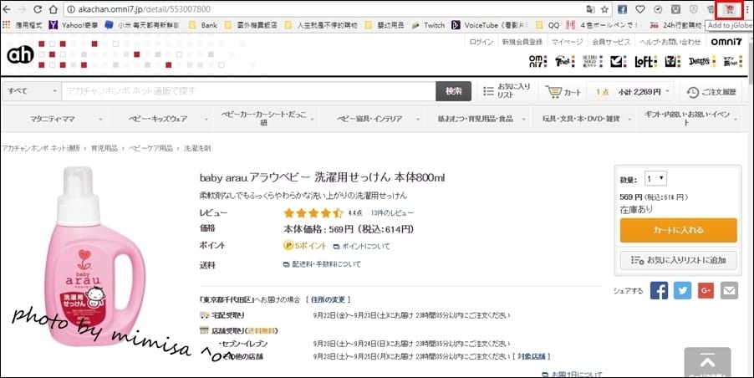754x378 pixels.
Task: Open ご注文履歴 order history
Action: pos(711,92)
